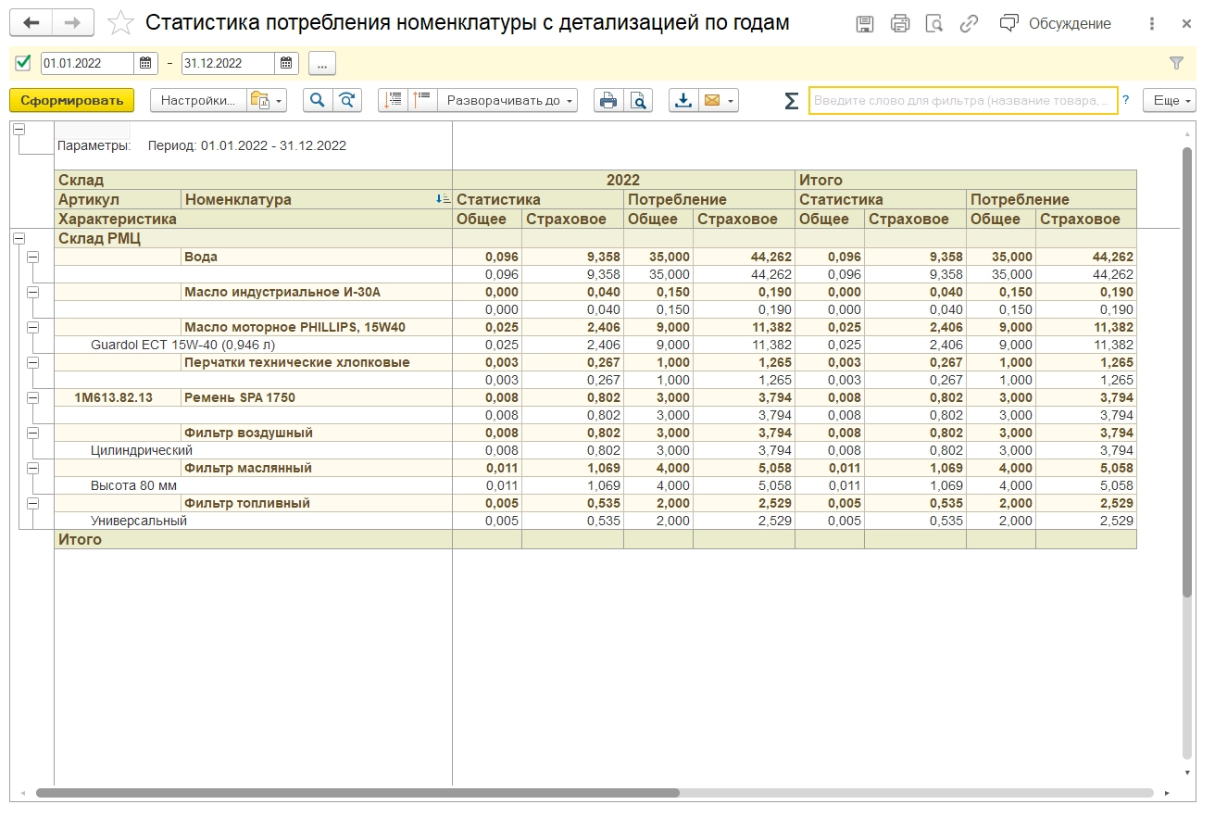Collapse the Склад РМЦ group
The image size is (1215, 817).
pos(19,238)
